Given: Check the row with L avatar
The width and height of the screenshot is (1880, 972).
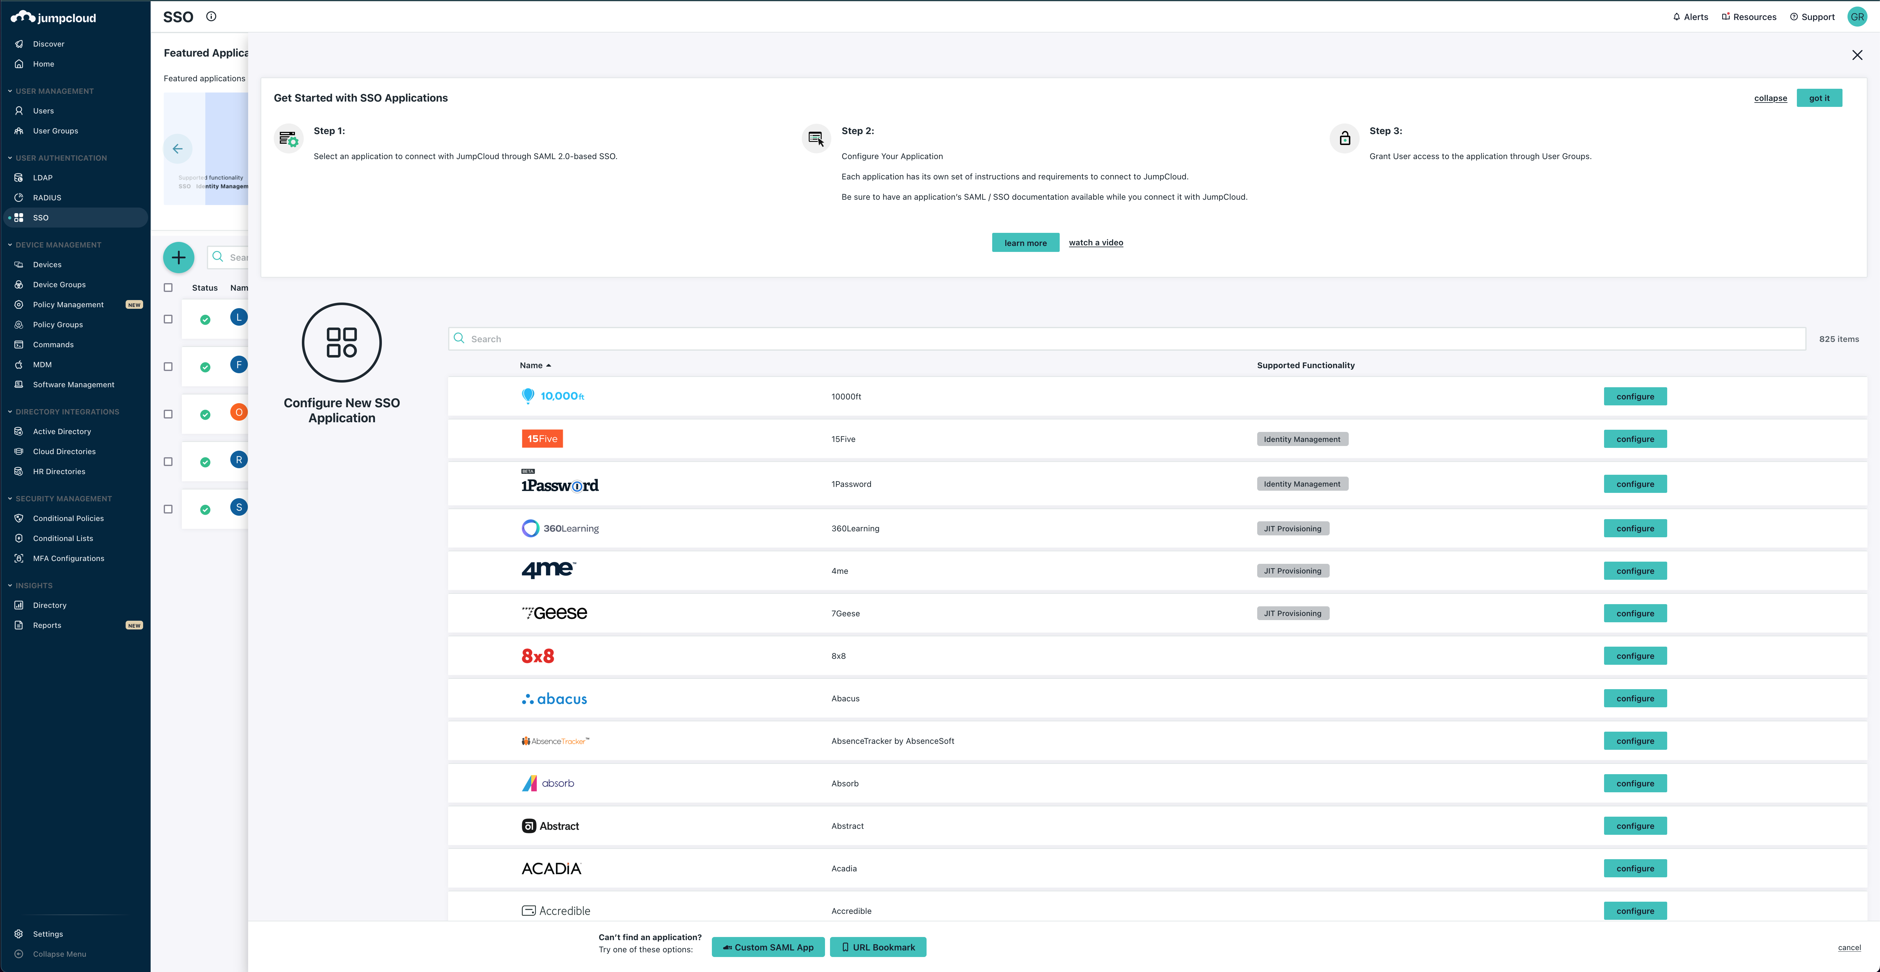Looking at the screenshot, I should [x=168, y=319].
